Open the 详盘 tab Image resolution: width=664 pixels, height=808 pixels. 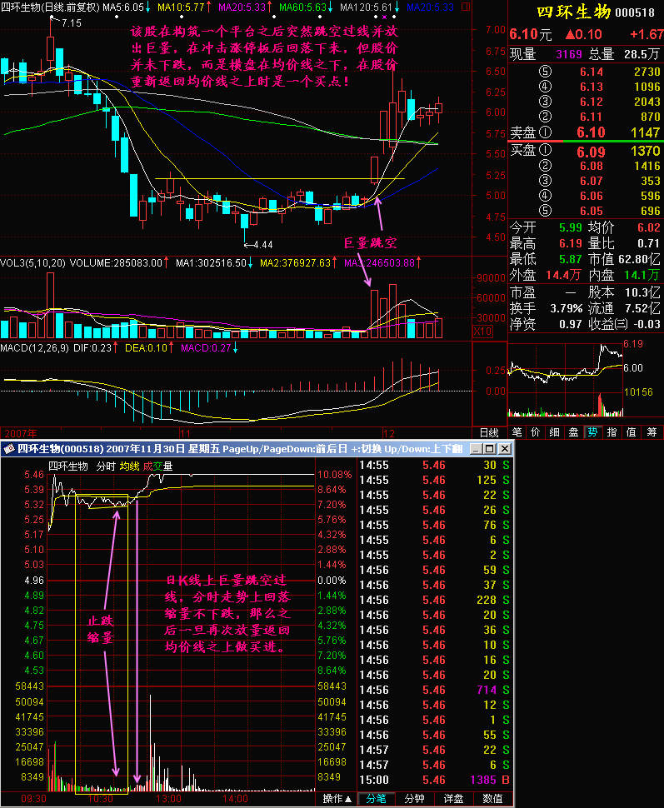[x=453, y=799]
